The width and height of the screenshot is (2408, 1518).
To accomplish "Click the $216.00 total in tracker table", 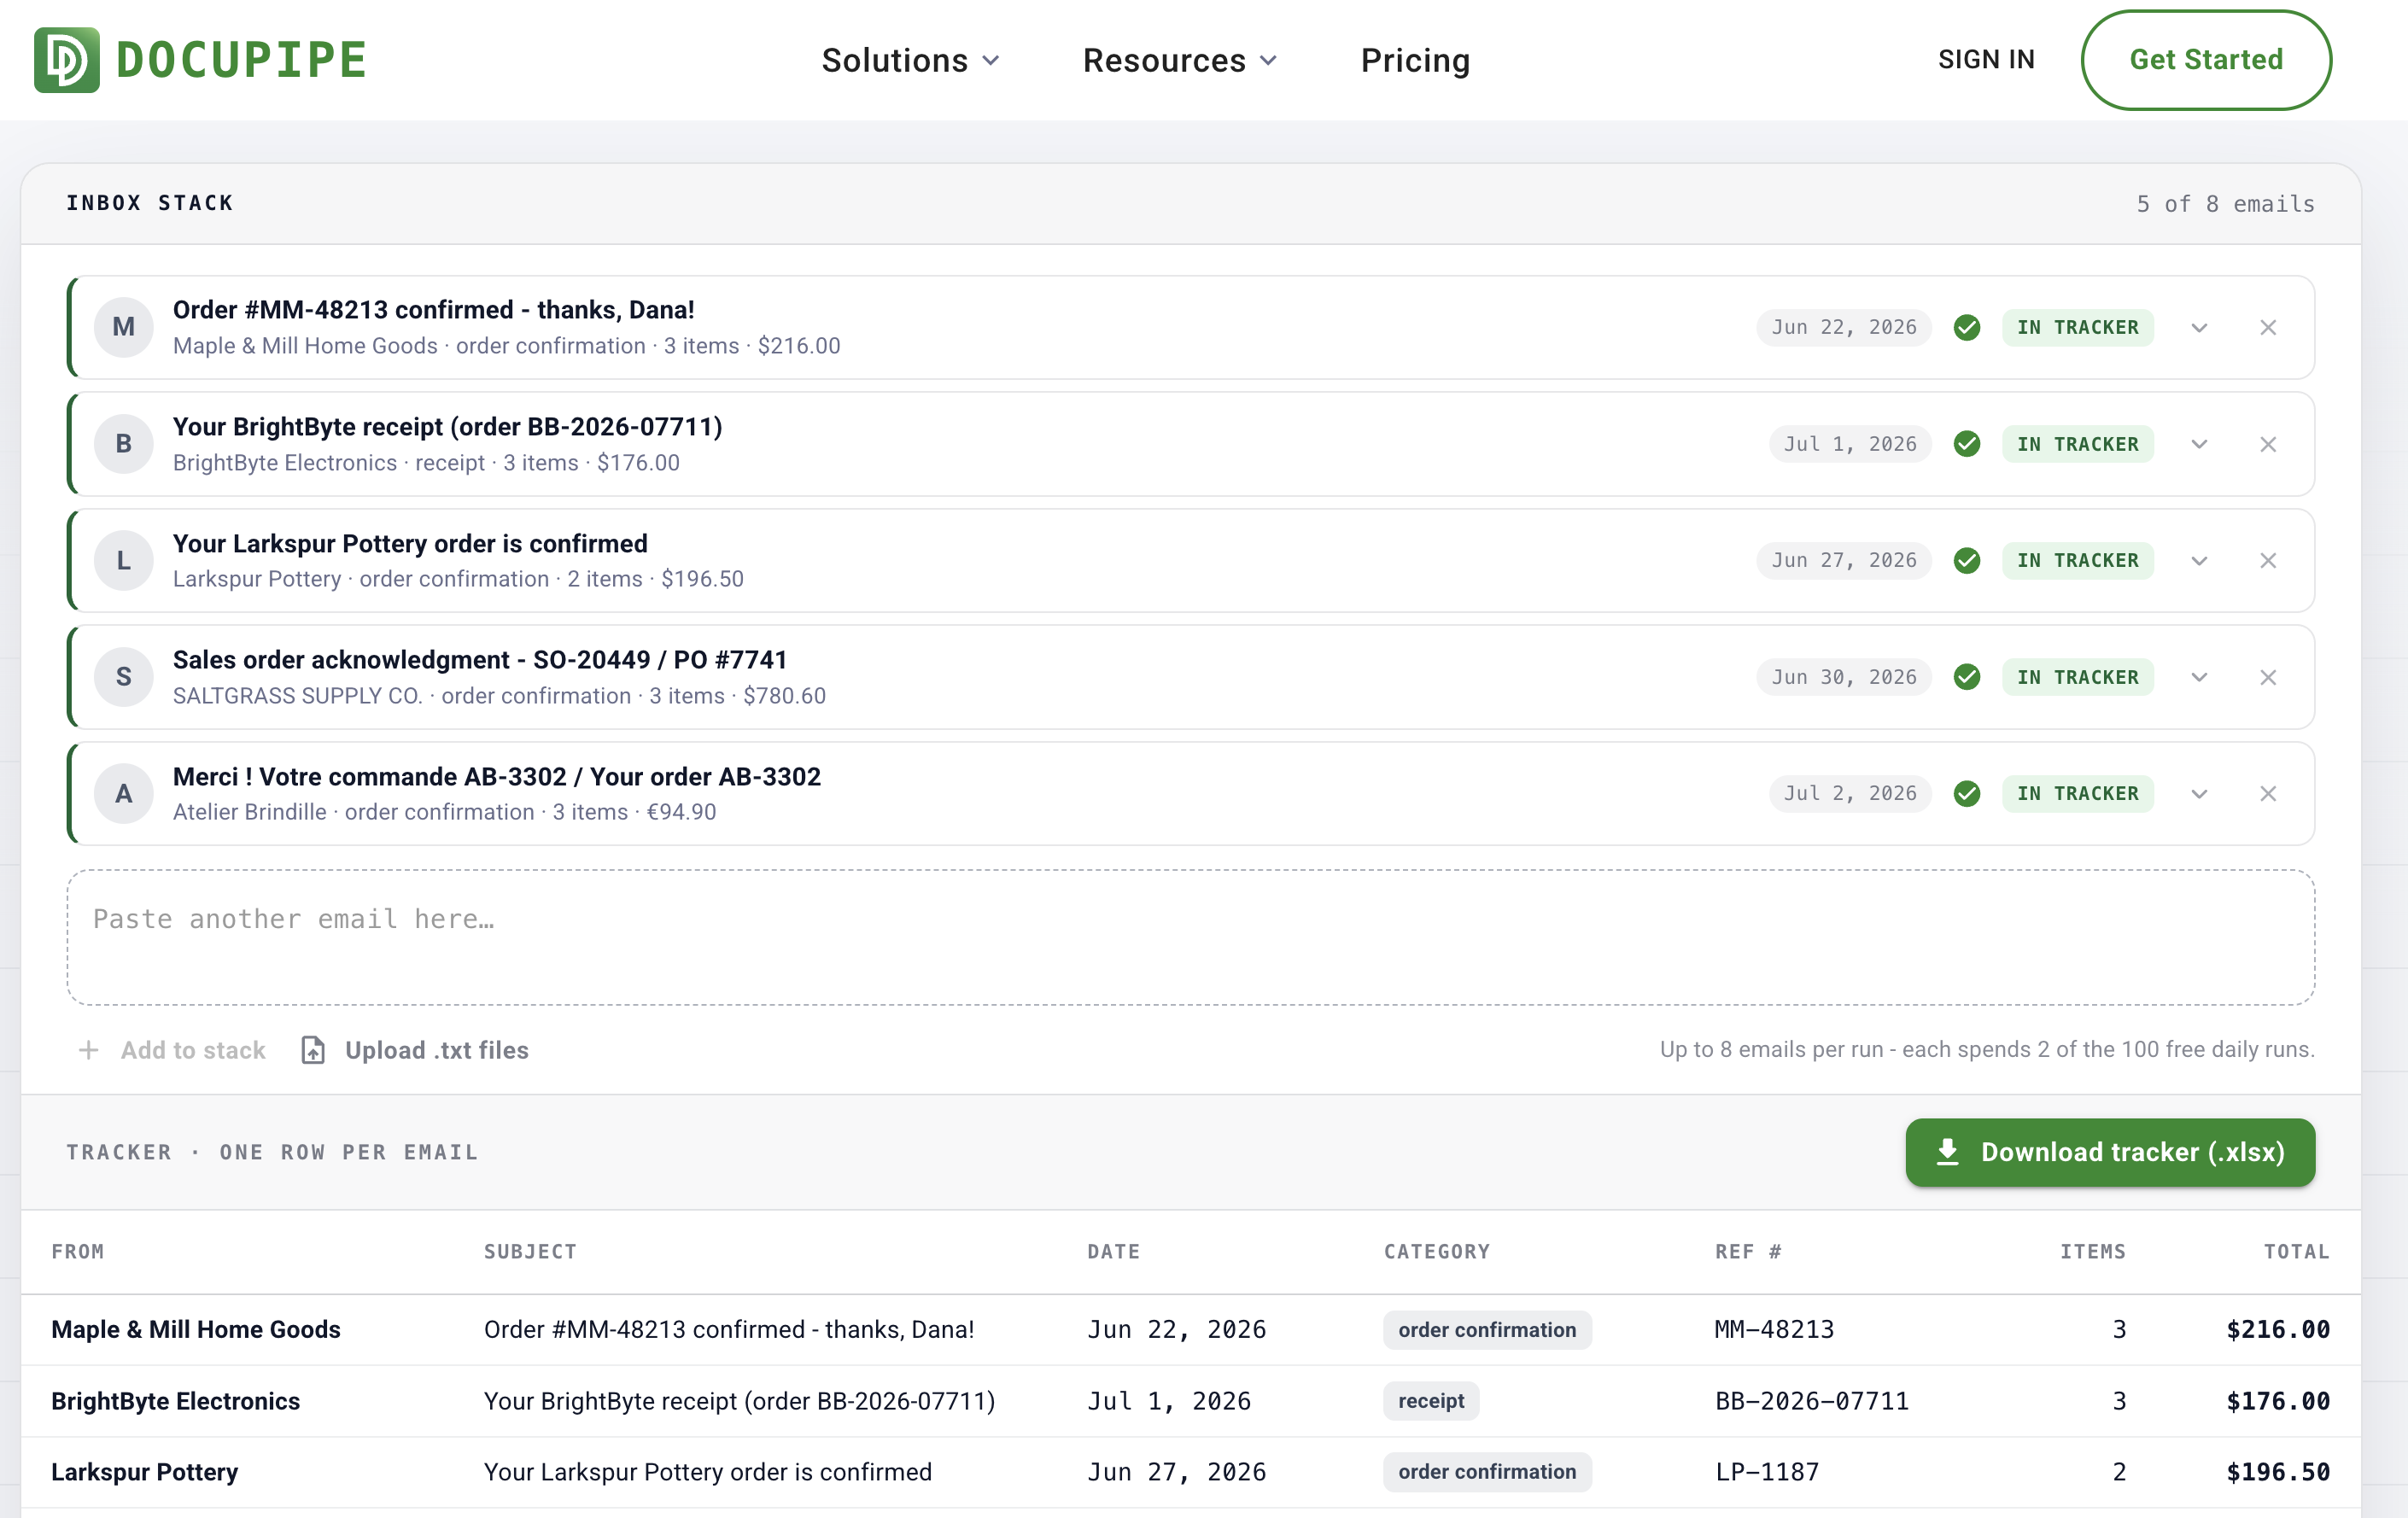I will click(x=2278, y=1330).
